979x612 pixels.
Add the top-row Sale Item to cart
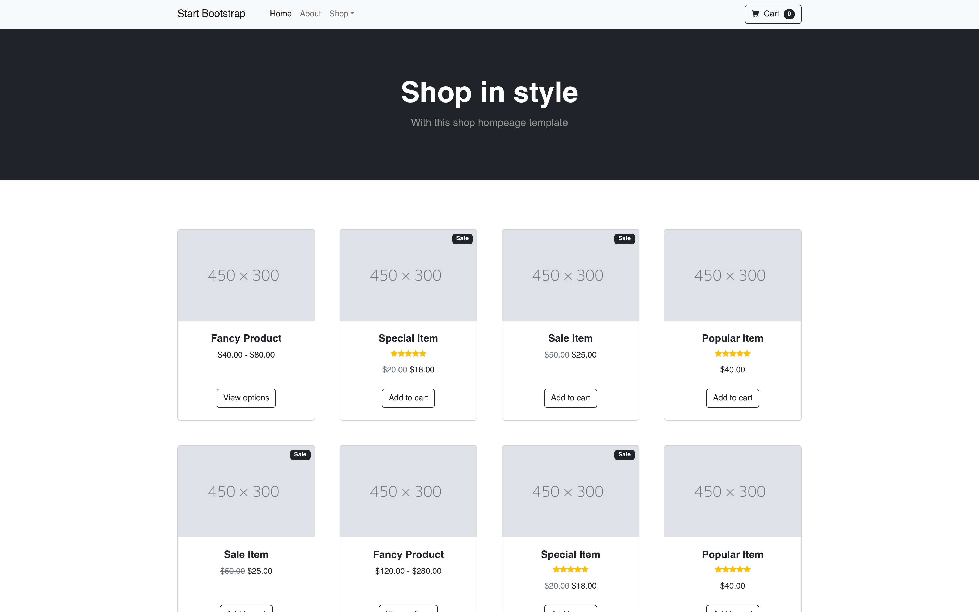point(570,398)
